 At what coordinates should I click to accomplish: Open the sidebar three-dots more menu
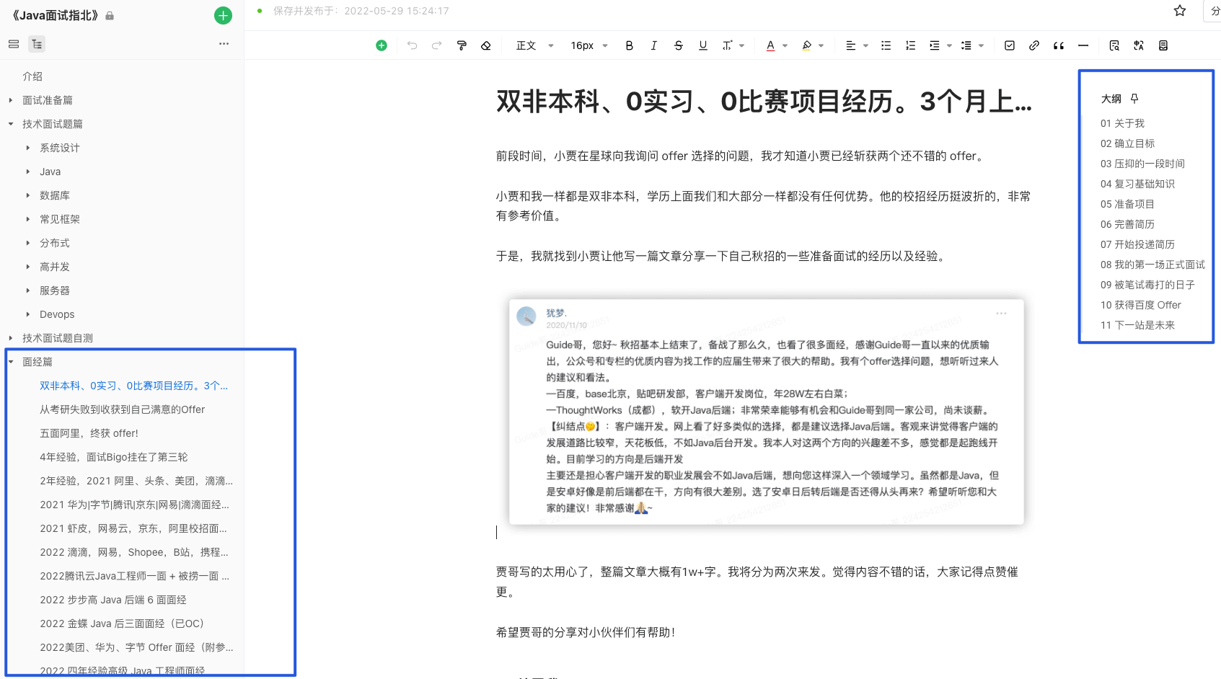[x=224, y=44]
